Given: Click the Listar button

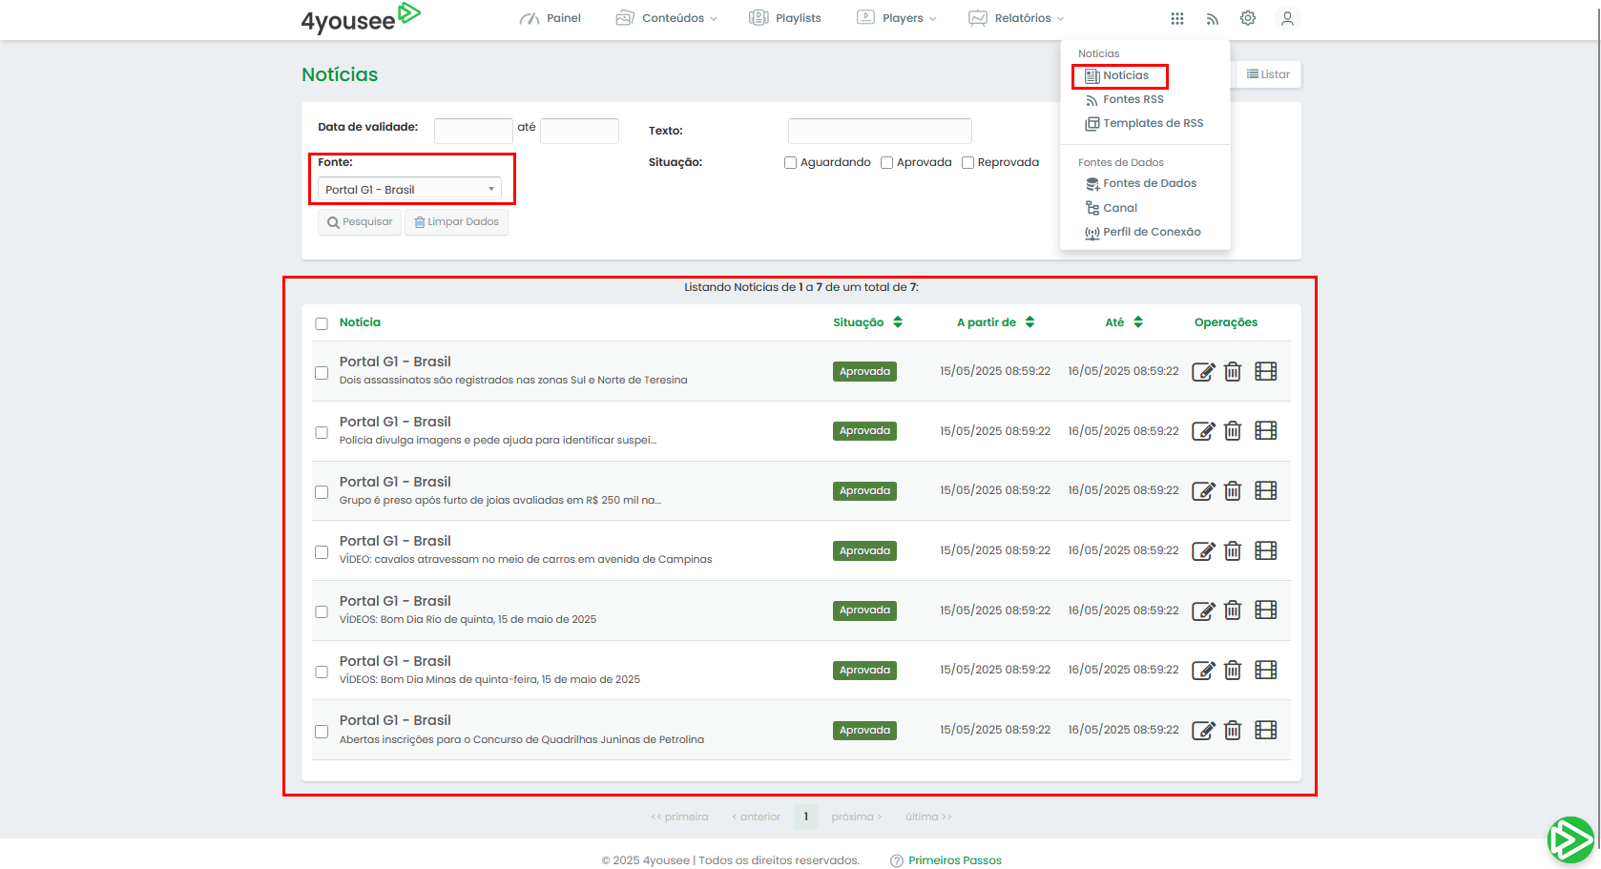Looking at the screenshot, I should pyautogui.click(x=1268, y=74).
